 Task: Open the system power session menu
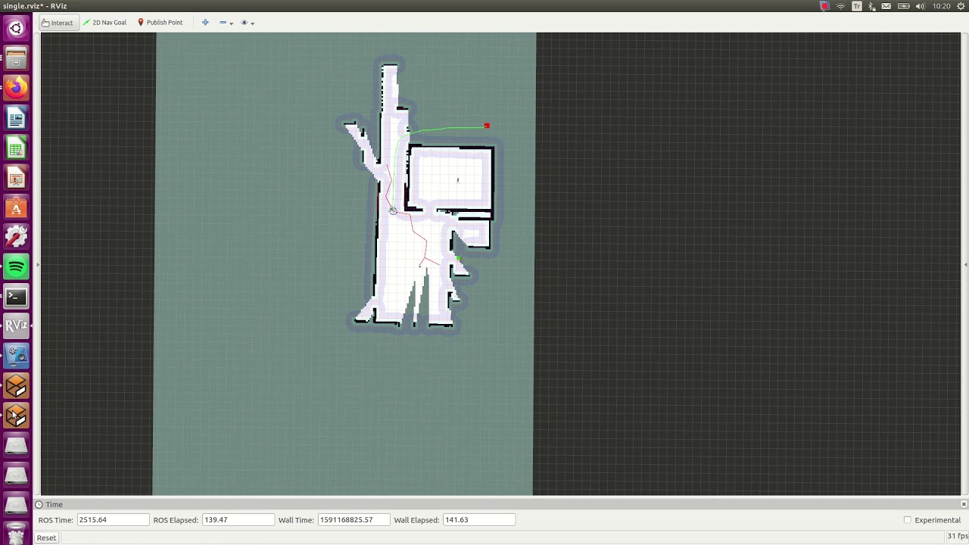click(x=961, y=6)
